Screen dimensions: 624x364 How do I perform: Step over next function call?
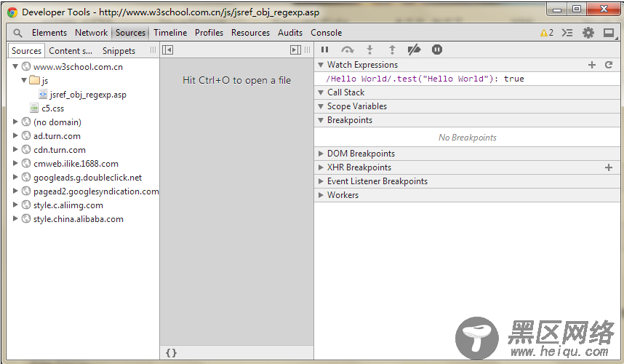(348, 50)
